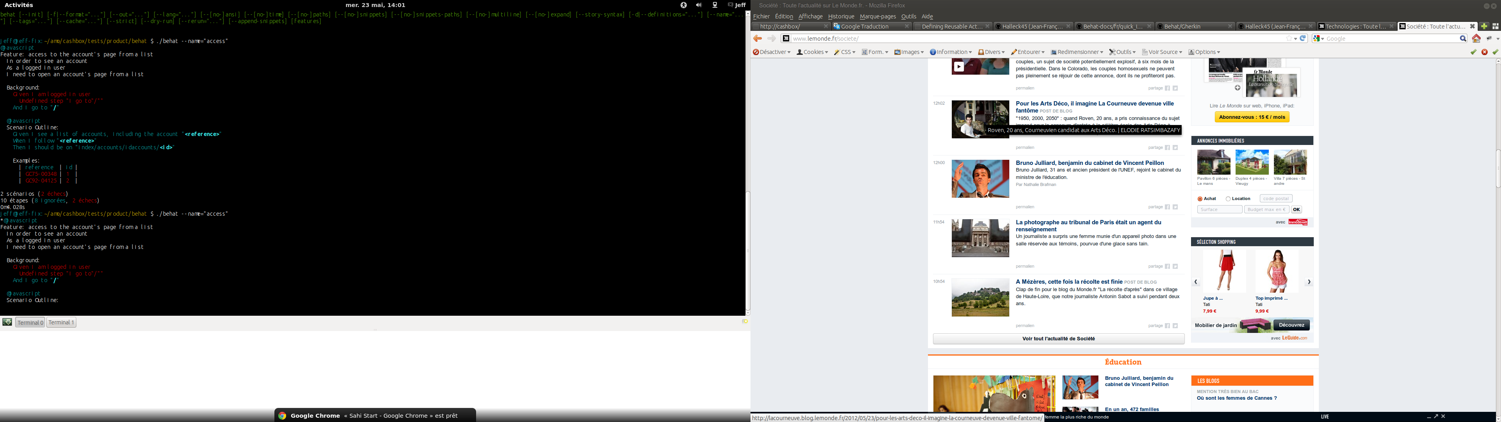
Task: Open the network icon in top panel
Action: click(715, 5)
